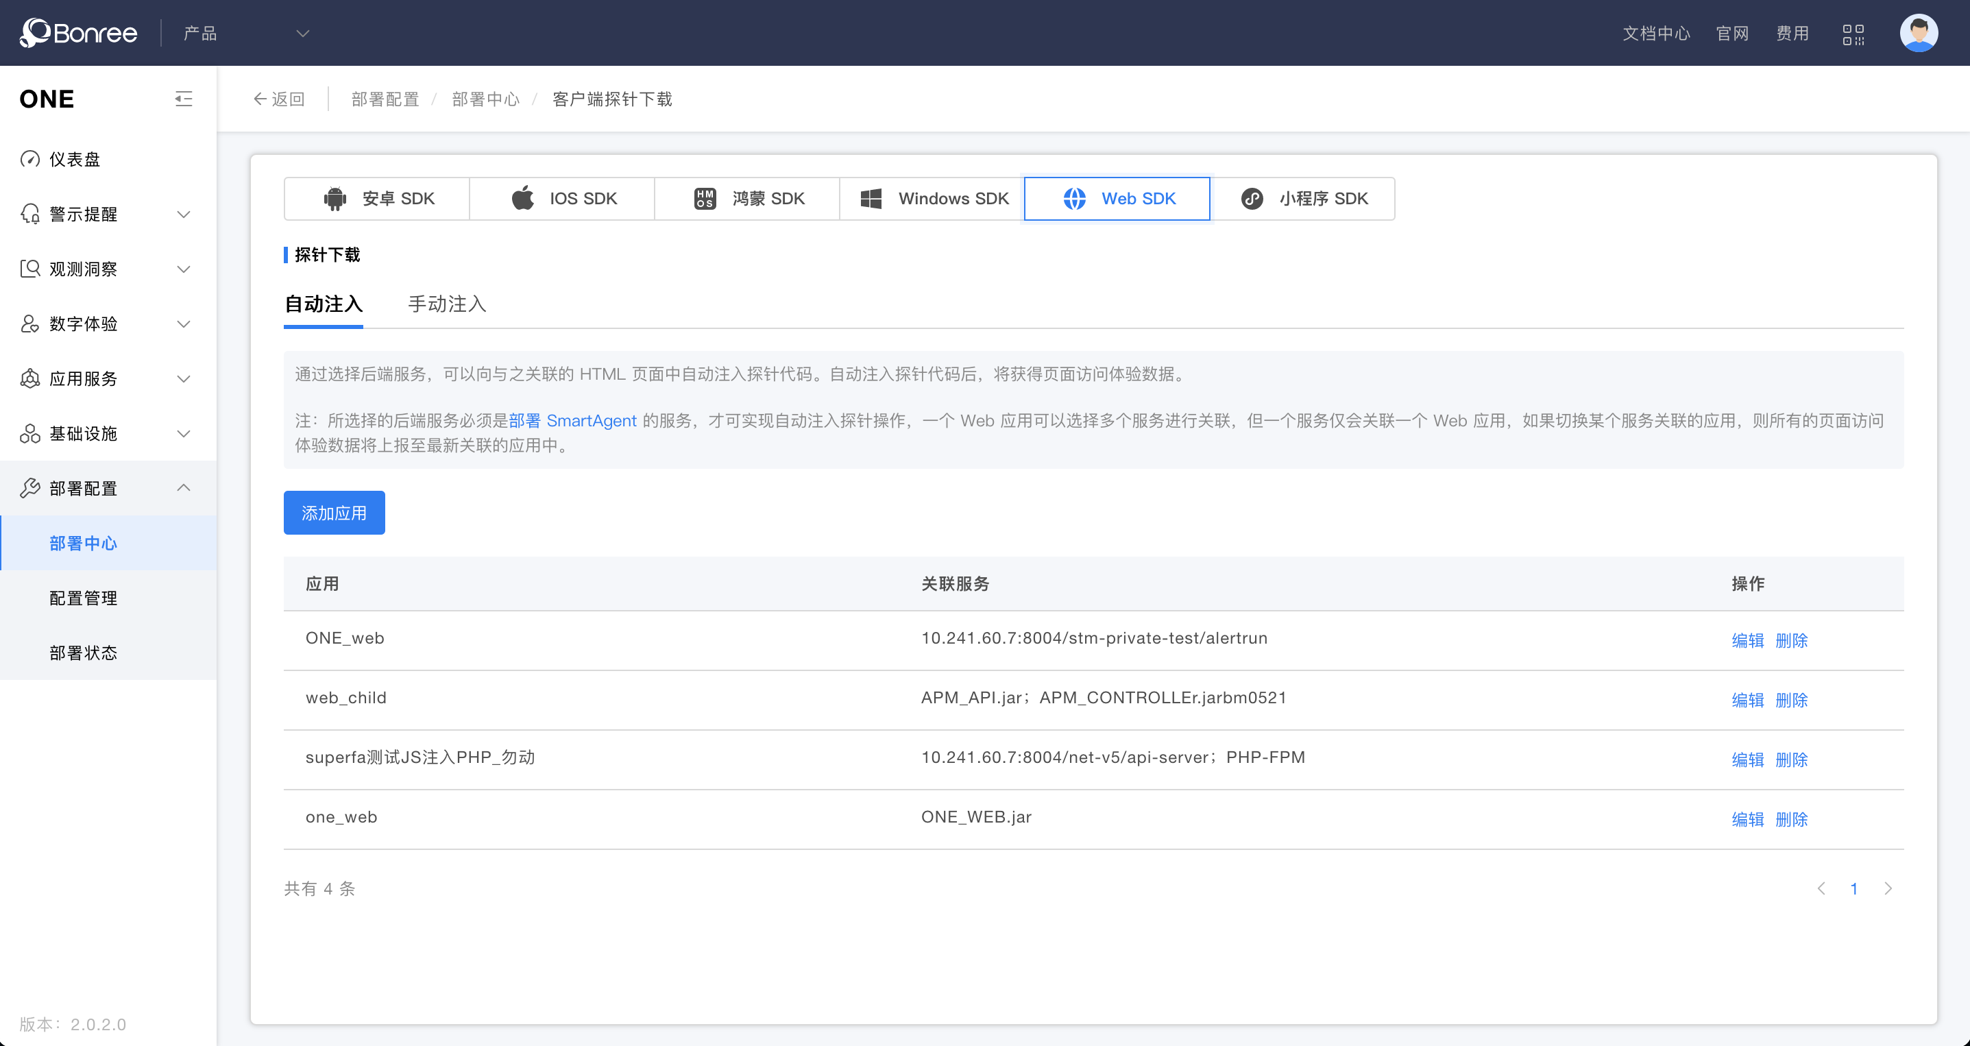Open 文档中心 from the top bar
Screen dimensions: 1970x1046
[x=1657, y=33]
